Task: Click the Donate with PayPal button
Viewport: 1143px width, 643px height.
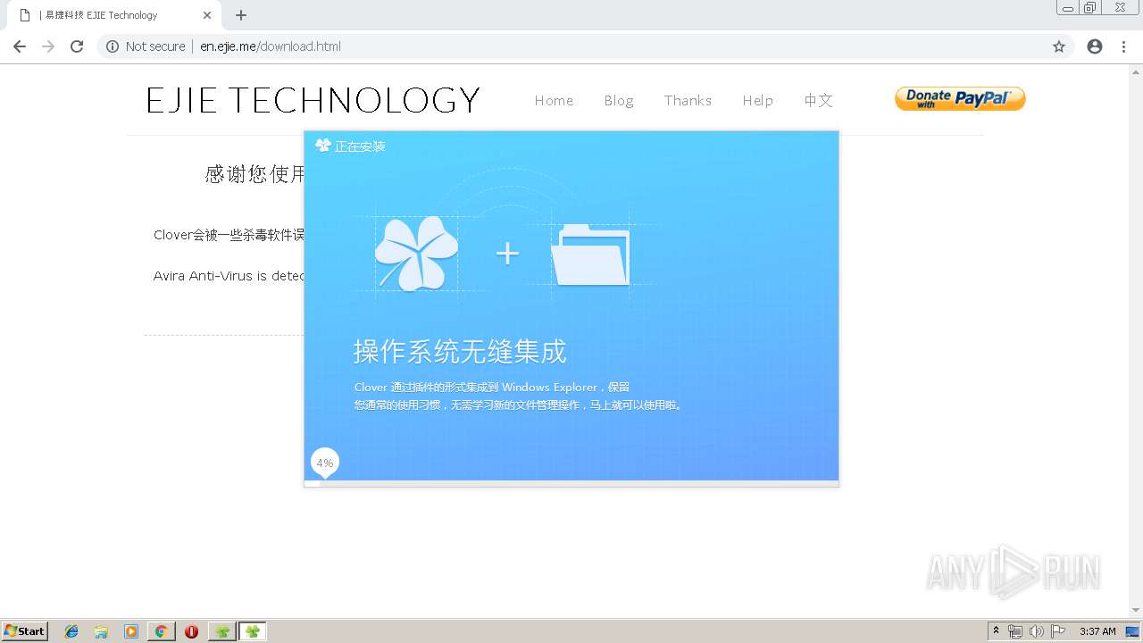Action: [x=960, y=98]
